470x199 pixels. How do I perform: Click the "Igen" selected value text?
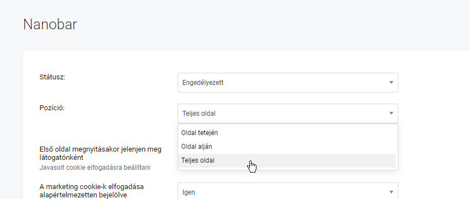click(x=189, y=192)
